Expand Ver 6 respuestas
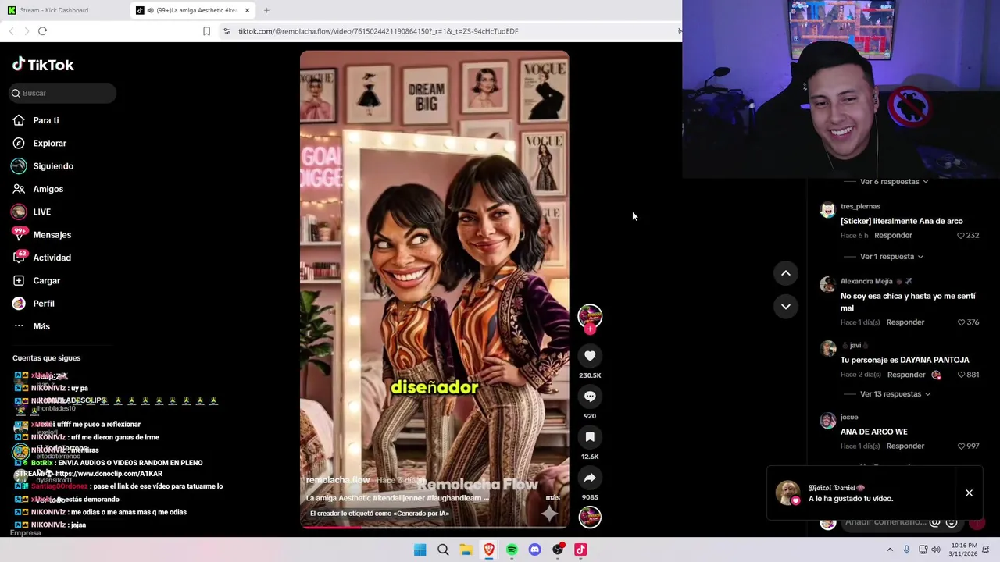1000x562 pixels. (x=894, y=181)
